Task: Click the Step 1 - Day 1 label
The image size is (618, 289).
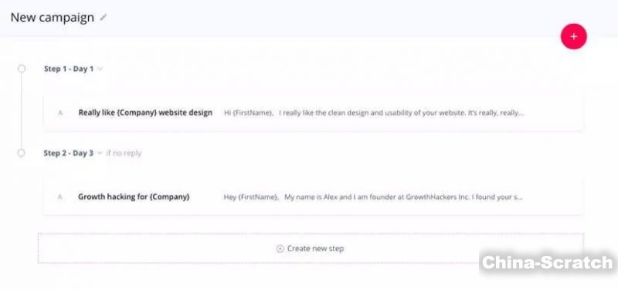Action: pos(69,69)
